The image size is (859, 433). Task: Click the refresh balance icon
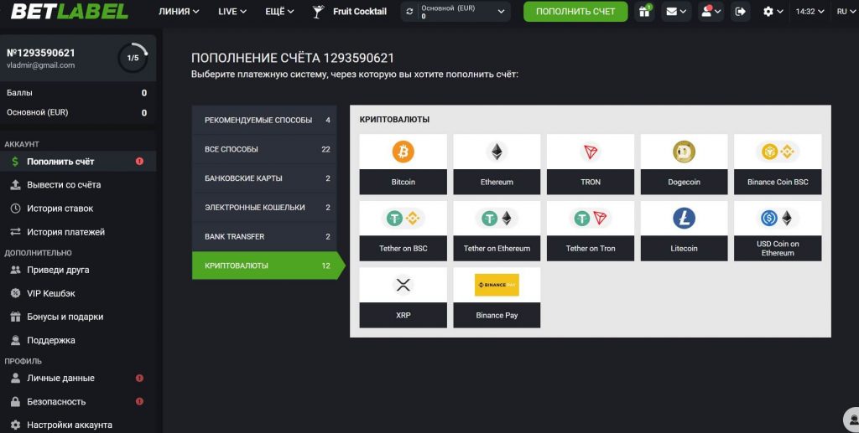point(409,12)
